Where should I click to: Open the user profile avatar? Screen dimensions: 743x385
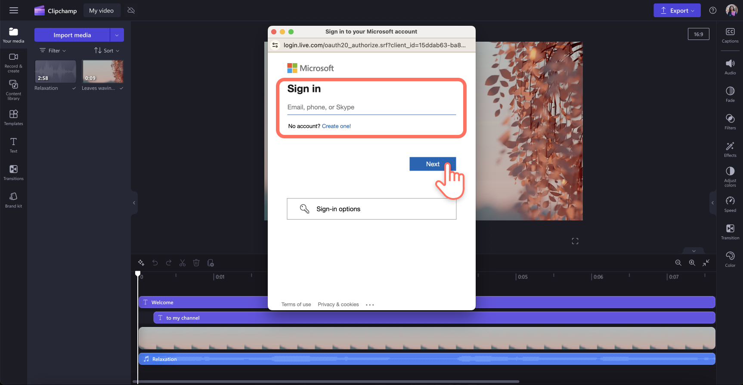point(731,10)
